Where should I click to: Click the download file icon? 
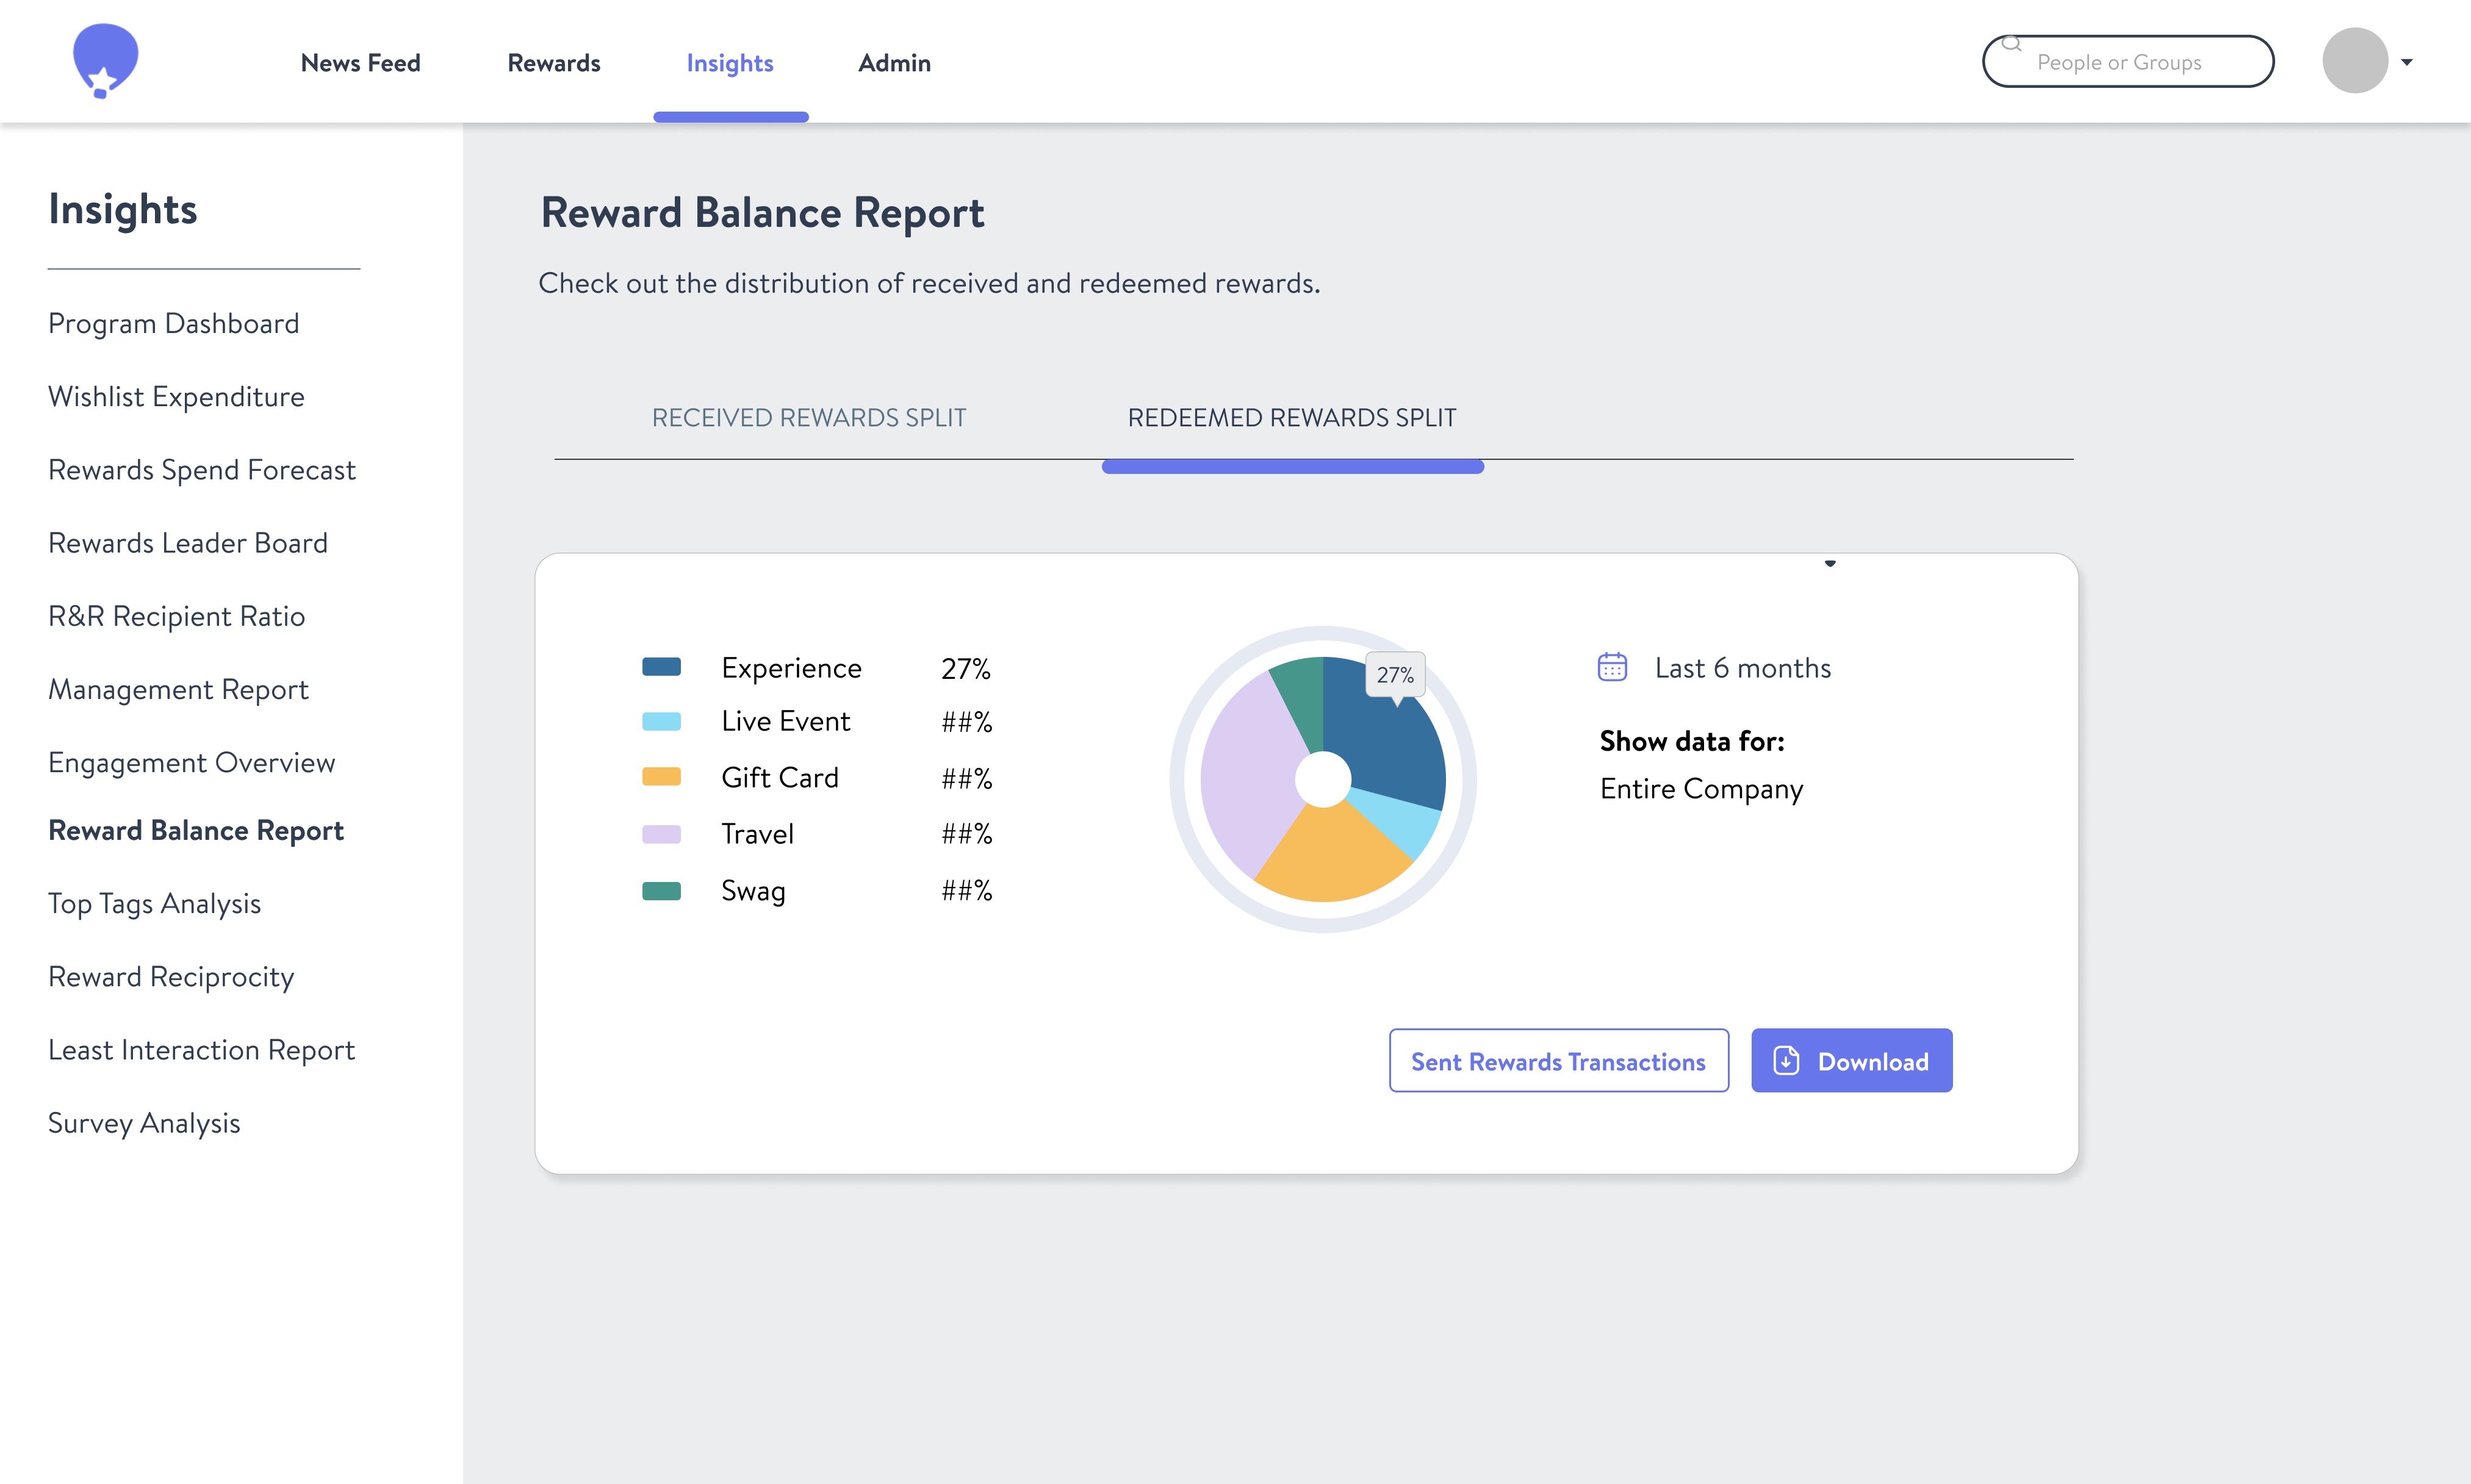pyautogui.click(x=1786, y=1060)
